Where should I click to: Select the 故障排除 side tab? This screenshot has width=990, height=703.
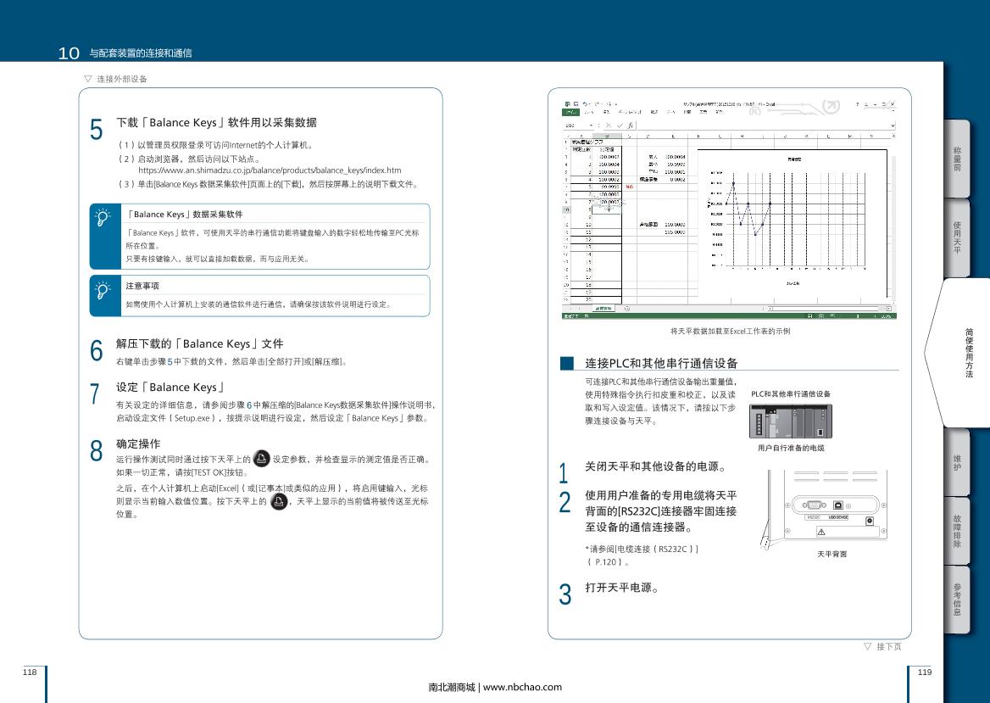(956, 530)
